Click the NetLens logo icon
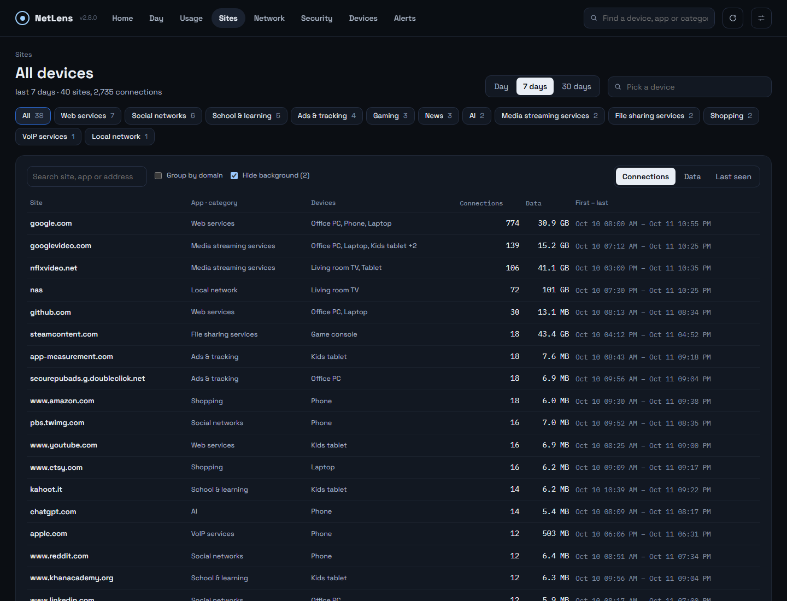787x601 pixels. pyautogui.click(x=22, y=18)
